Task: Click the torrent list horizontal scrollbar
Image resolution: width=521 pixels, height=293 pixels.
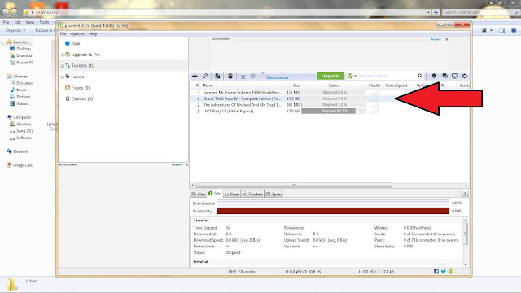Action: [x=294, y=185]
